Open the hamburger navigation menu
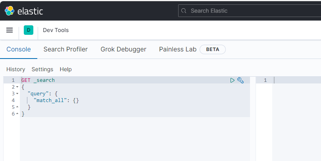The image size is (321, 161). coord(10,30)
